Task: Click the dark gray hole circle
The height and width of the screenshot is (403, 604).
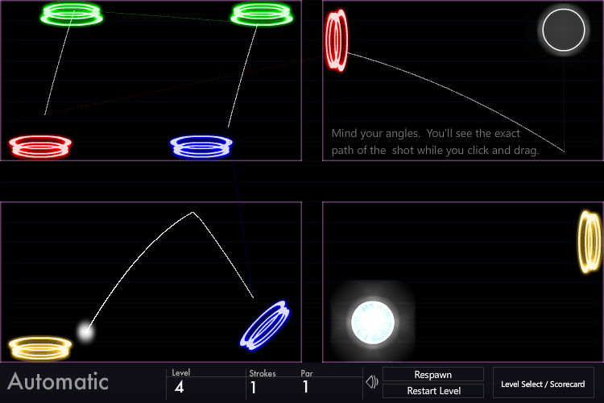Action: 564,30
